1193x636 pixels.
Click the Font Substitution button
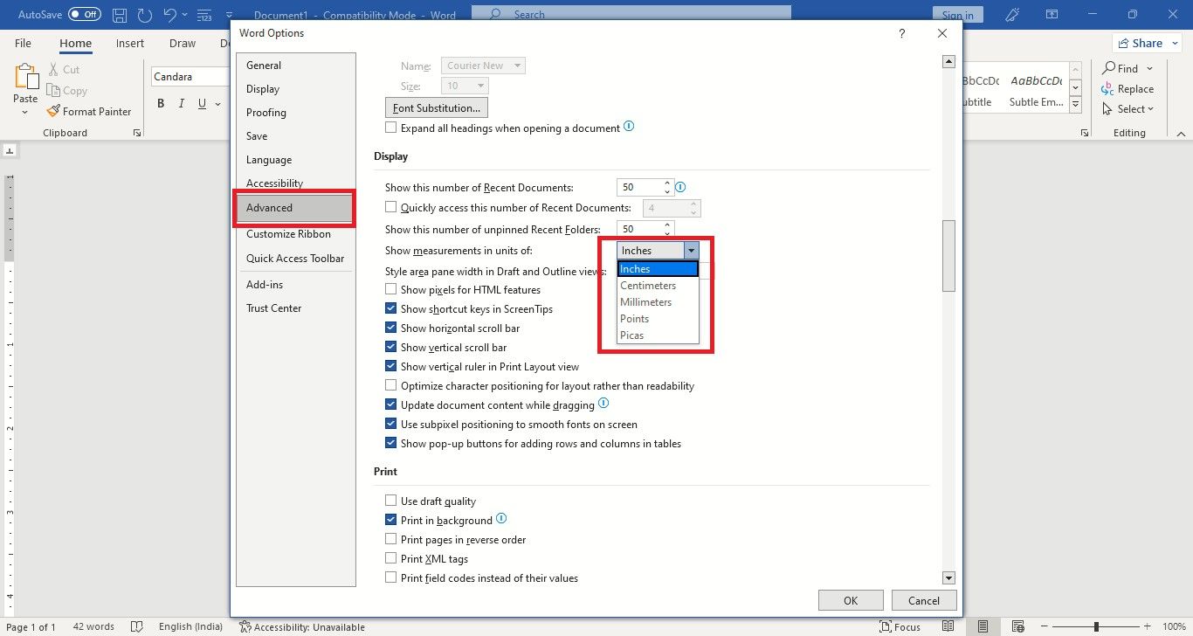tap(437, 108)
